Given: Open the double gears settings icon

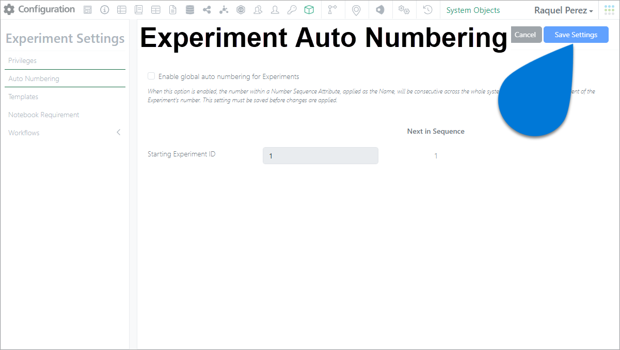Looking at the screenshot, I should tap(404, 10).
